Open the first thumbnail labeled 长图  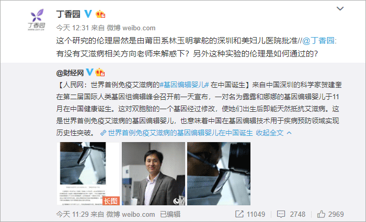pyautogui.click(x=88, y=173)
